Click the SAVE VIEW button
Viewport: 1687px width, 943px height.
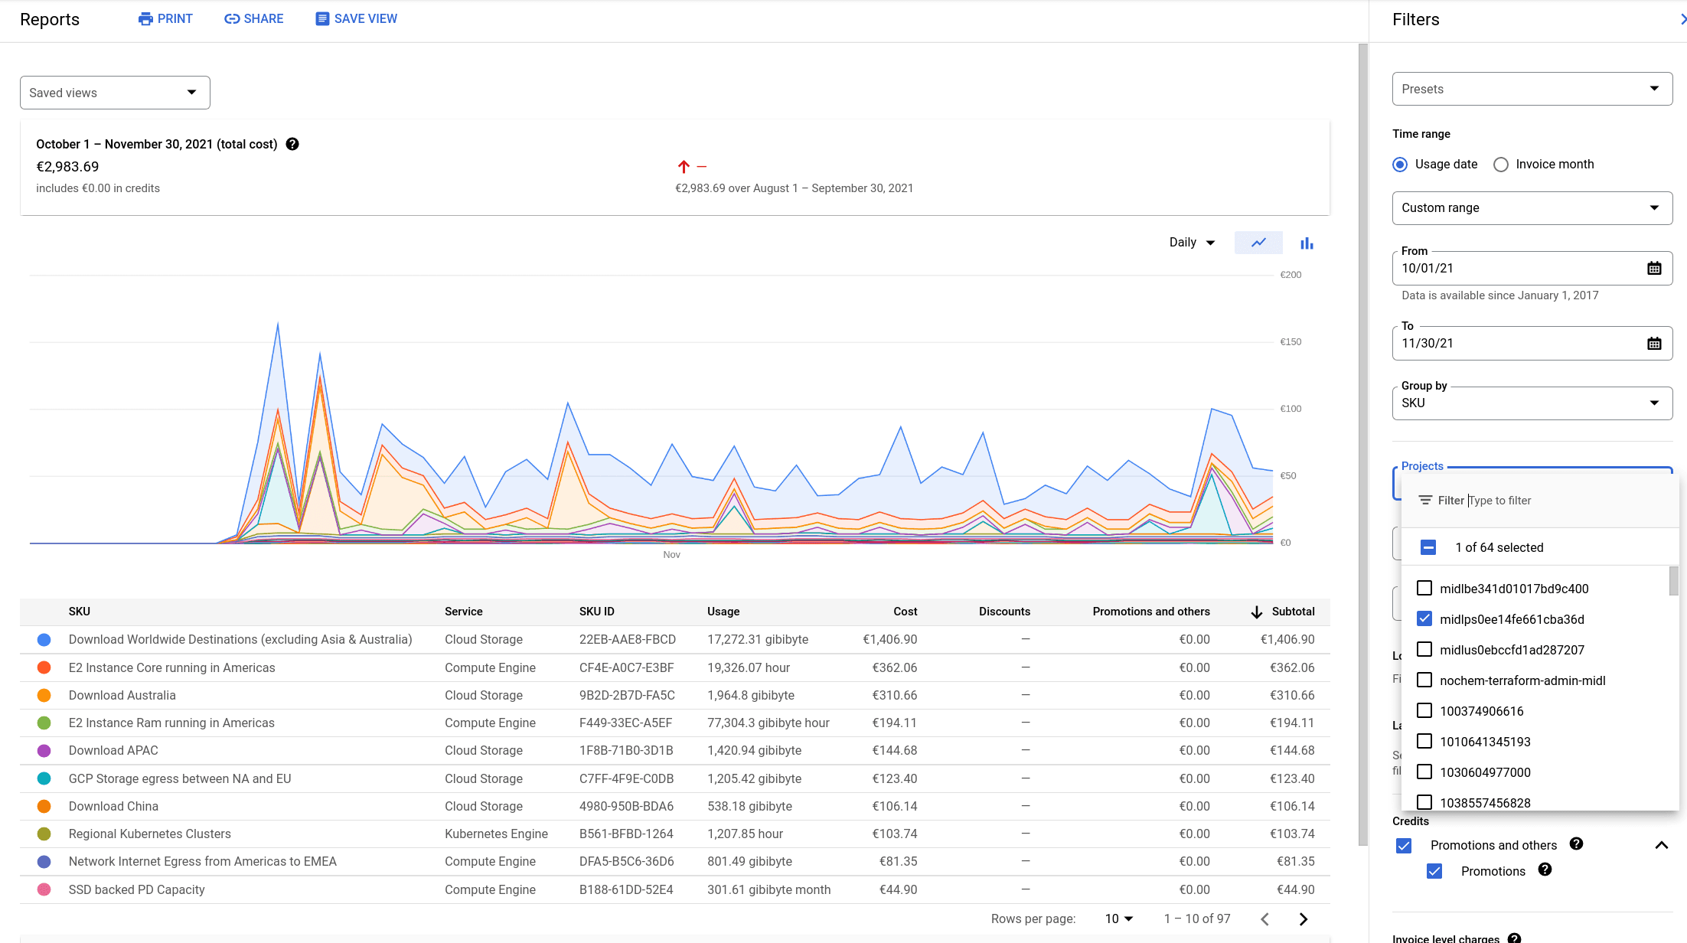click(356, 18)
